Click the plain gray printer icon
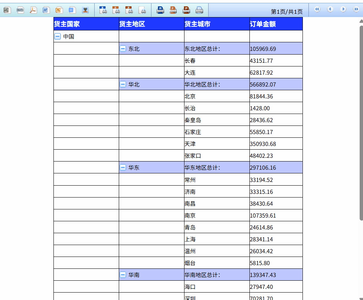 point(199,10)
